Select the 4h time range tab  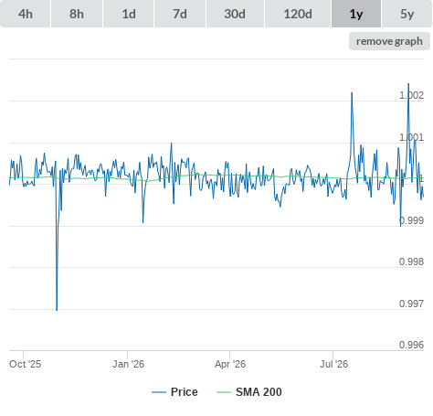26,14
